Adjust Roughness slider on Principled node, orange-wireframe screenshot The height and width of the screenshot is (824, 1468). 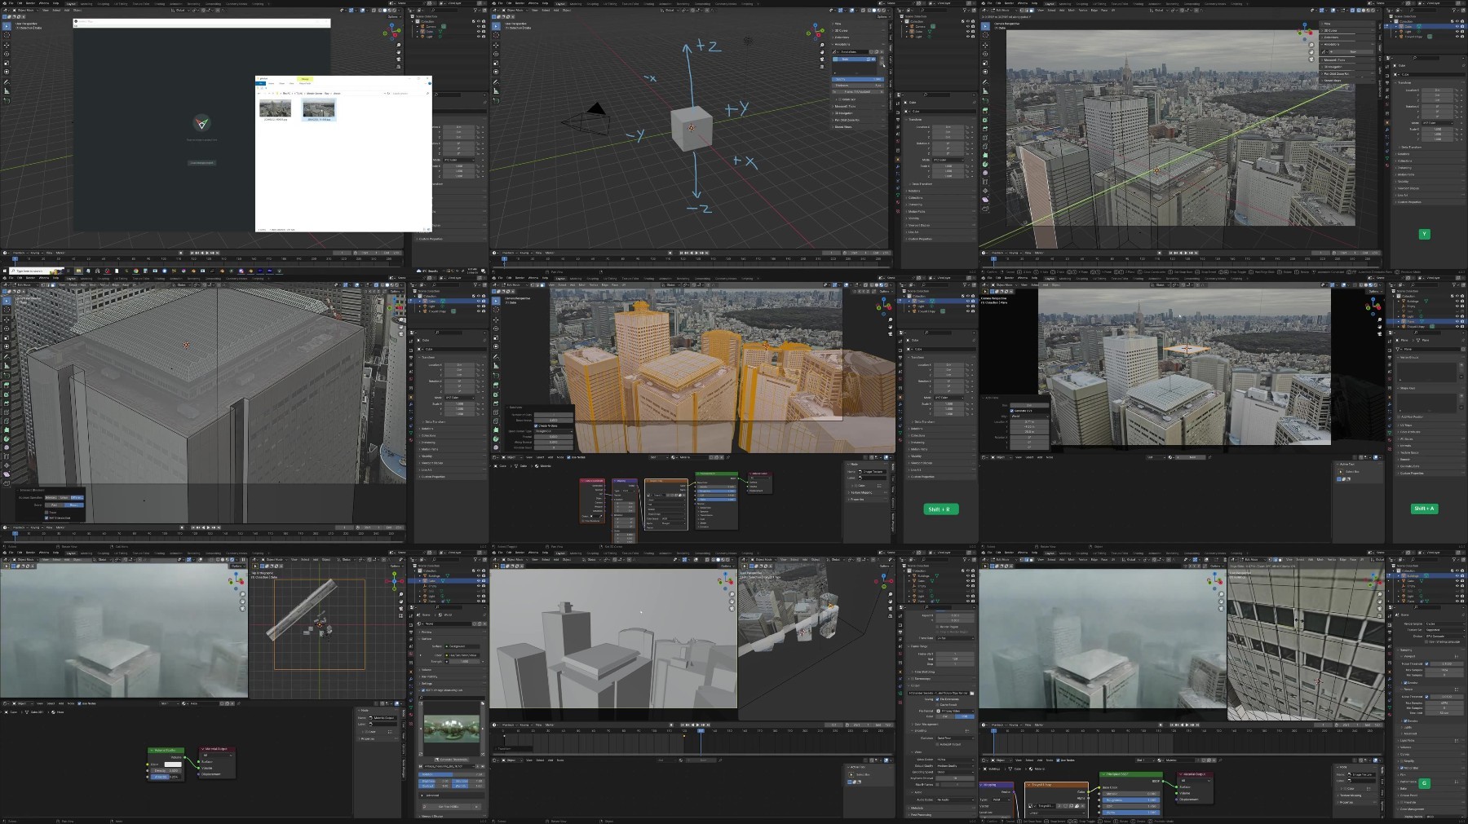719,491
